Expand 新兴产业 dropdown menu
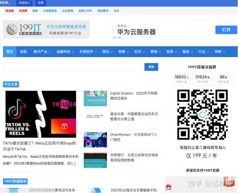 (42, 52)
